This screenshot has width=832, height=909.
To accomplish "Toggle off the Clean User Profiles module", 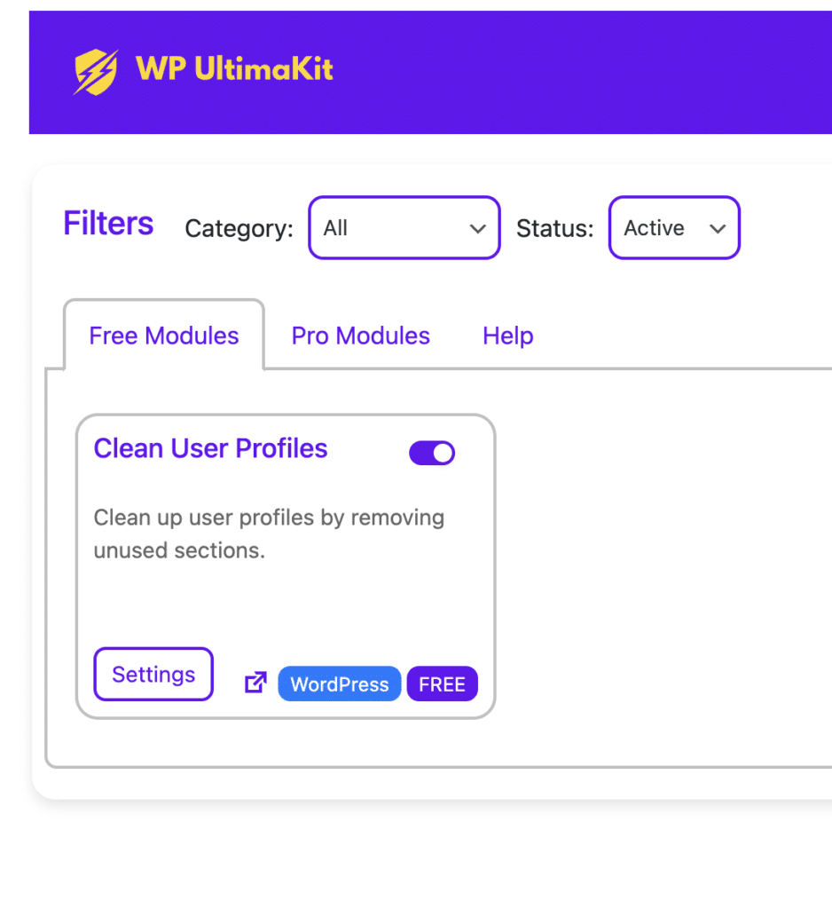I will coord(432,453).
